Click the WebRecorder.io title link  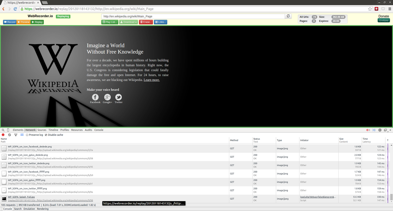click(x=40, y=16)
